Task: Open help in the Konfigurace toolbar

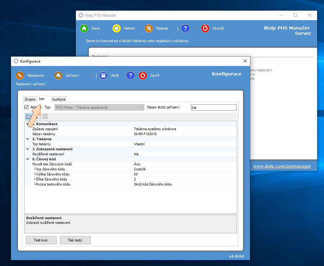Action: [x=130, y=75]
